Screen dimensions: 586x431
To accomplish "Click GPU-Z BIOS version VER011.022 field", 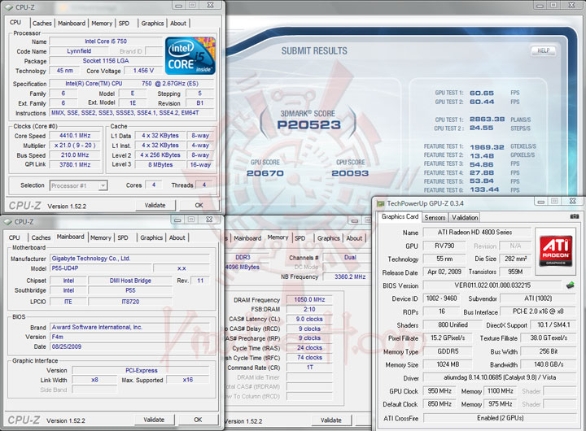I will click(x=492, y=285).
